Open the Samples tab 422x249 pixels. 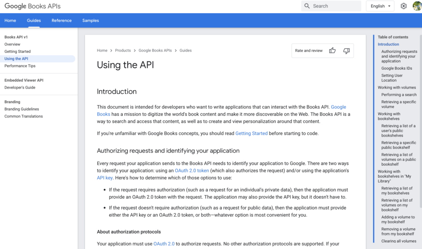[x=91, y=21]
